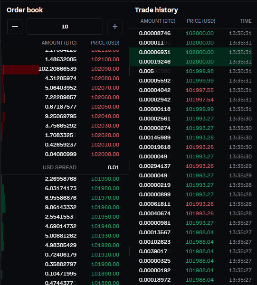The image size is (257, 285).
Task: Click the order book PRICE (USD) column header
Action: [x=105, y=43]
